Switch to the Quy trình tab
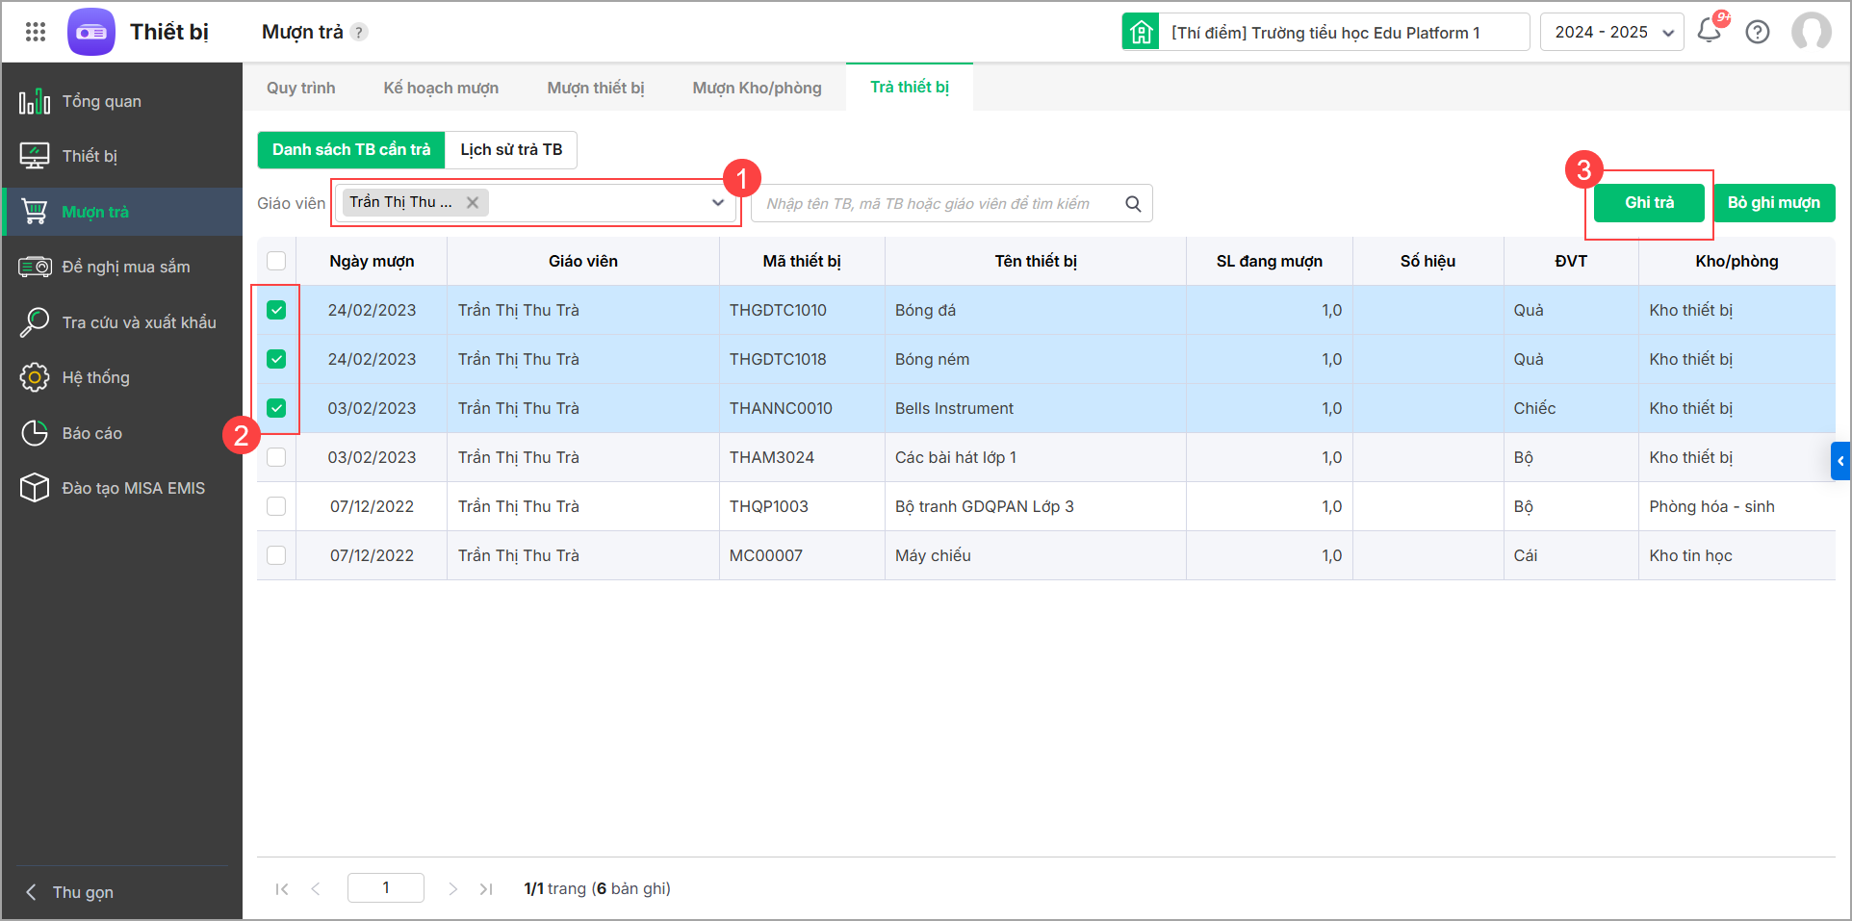Viewport: 1852px width, 921px height. tap(301, 88)
